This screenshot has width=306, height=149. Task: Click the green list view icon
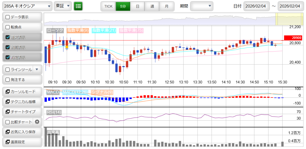pyautogui.click(x=78, y=6)
